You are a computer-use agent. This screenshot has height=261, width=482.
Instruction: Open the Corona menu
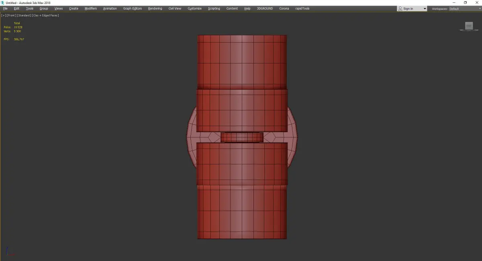(x=284, y=8)
